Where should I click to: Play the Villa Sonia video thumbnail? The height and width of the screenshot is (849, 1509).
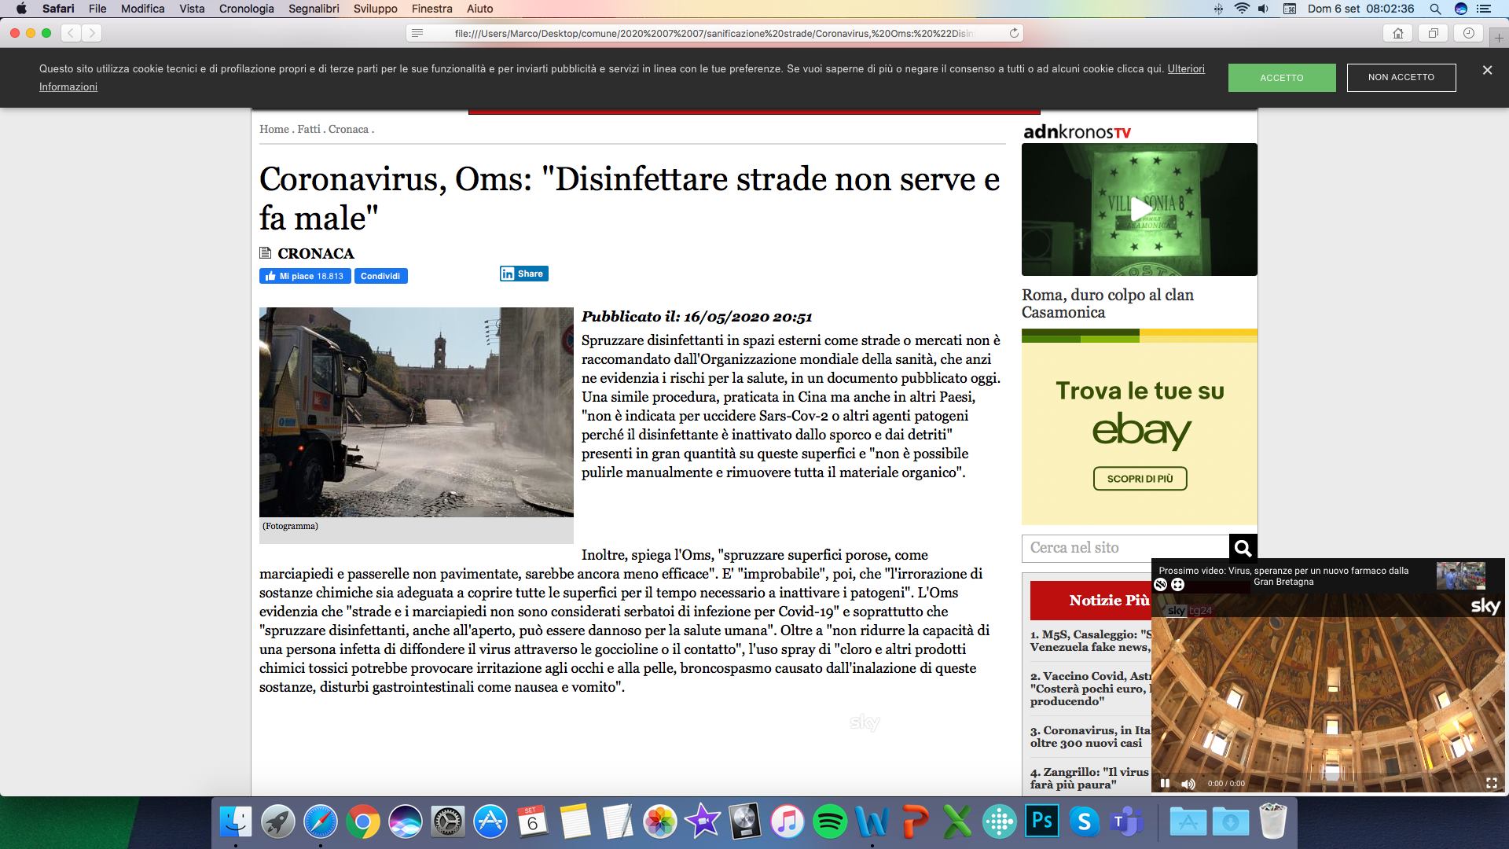pyautogui.click(x=1139, y=209)
